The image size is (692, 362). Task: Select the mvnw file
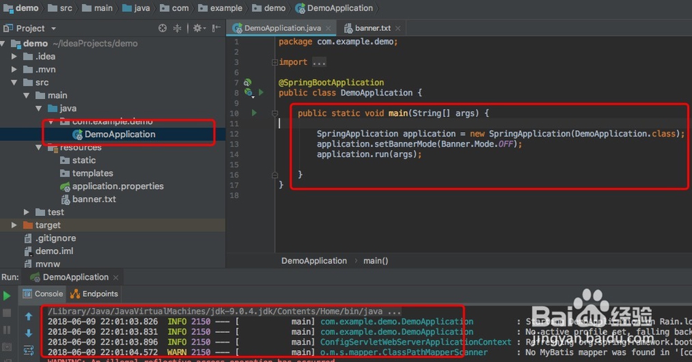click(42, 264)
